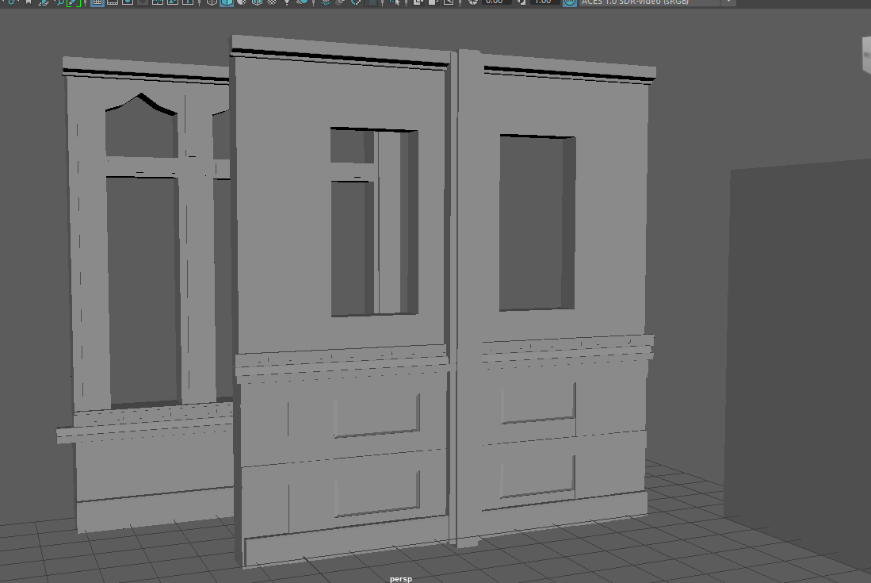871x583 pixels.
Task: Toggle the field chart display
Action: pyautogui.click(x=158, y=2)
